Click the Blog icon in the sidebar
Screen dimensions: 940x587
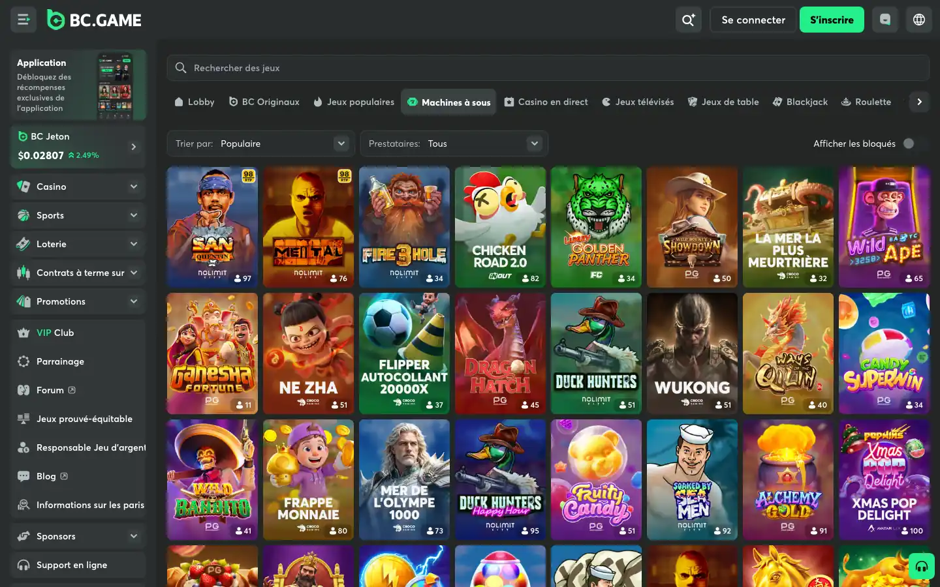tap(23, 476)
